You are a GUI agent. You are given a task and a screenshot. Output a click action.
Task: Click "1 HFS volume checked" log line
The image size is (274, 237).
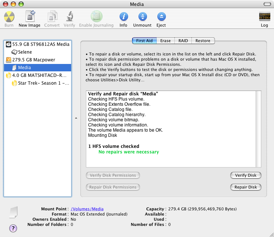(114, 146)
